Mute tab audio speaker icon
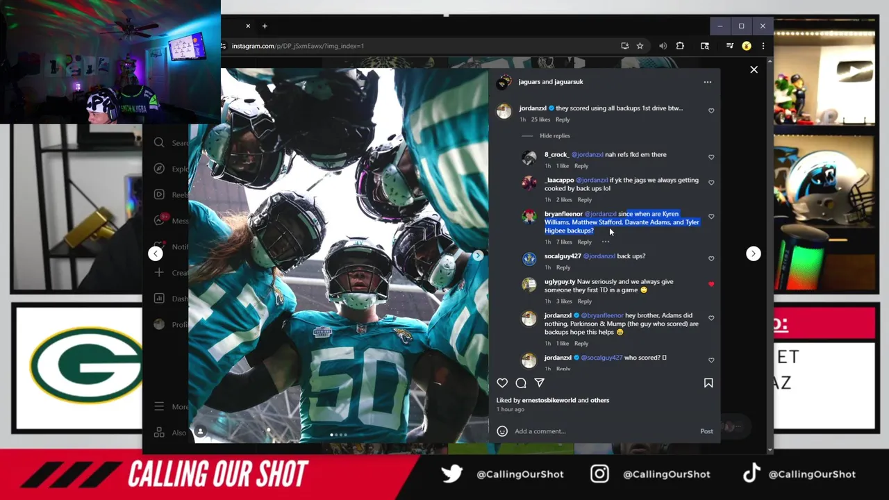The image size is (889, 500). click(x=663, y=46)
